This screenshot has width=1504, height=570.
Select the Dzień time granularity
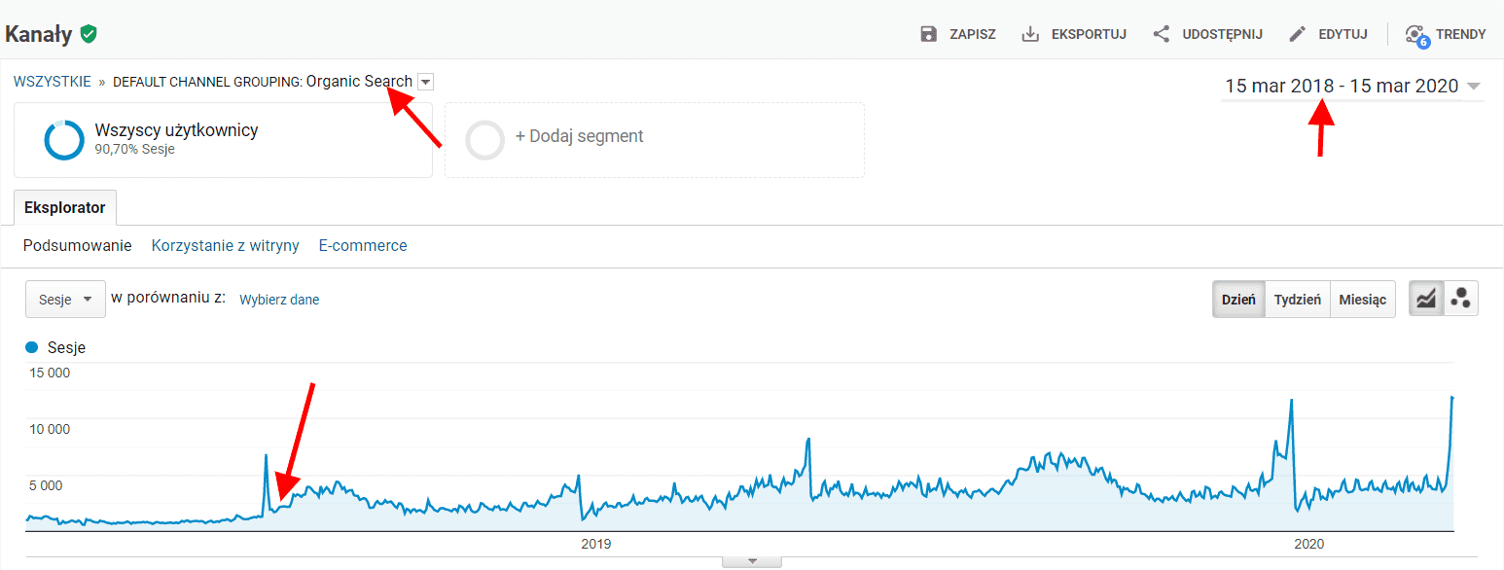tap(1238, 300)
